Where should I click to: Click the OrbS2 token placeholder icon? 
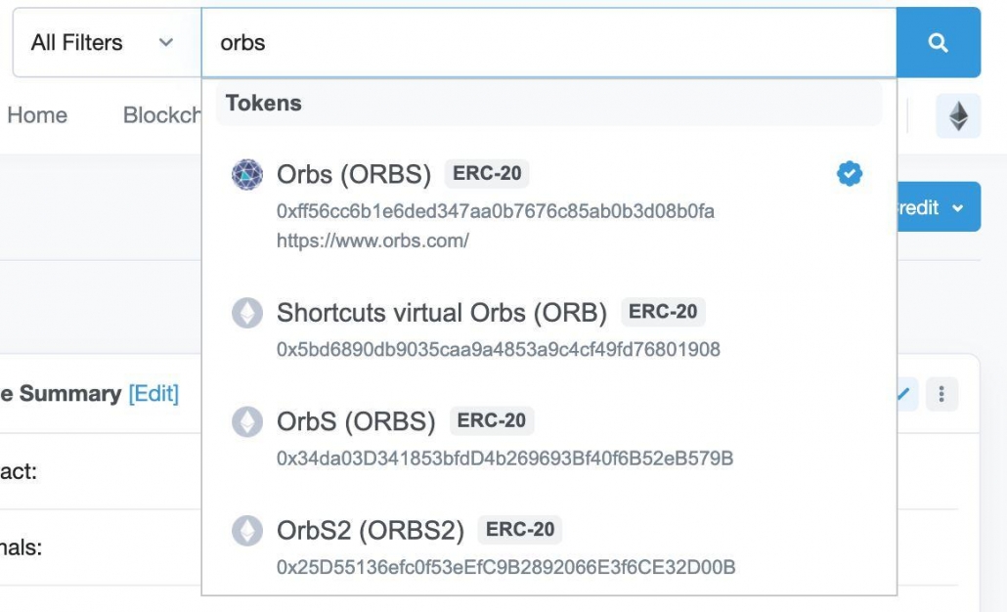pos(247,531)
